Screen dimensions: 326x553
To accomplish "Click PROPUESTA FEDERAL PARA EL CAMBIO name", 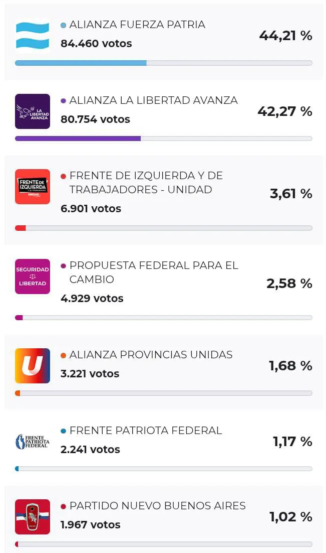I will point(153,272).
